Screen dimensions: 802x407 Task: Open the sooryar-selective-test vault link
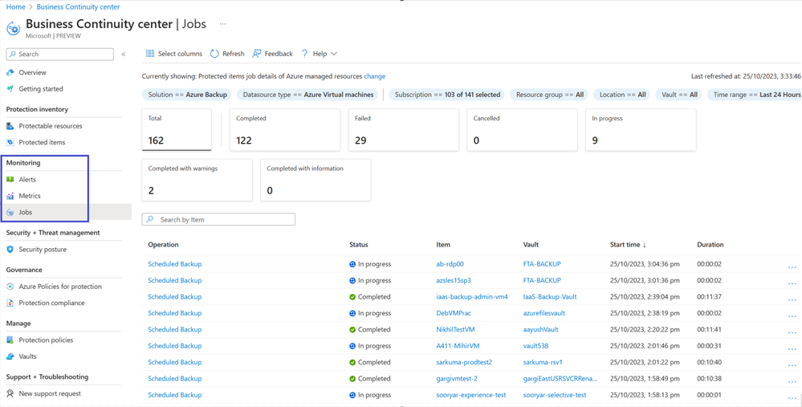pyautogui.click(x=555, y=395)
